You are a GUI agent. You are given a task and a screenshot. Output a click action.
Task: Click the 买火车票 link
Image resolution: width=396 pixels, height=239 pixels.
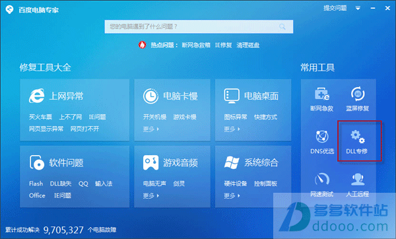(40, 117)
